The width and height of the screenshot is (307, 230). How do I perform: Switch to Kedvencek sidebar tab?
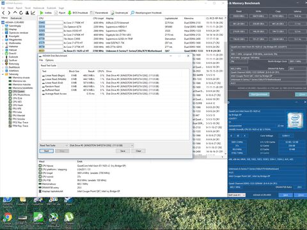coord(16,18)
